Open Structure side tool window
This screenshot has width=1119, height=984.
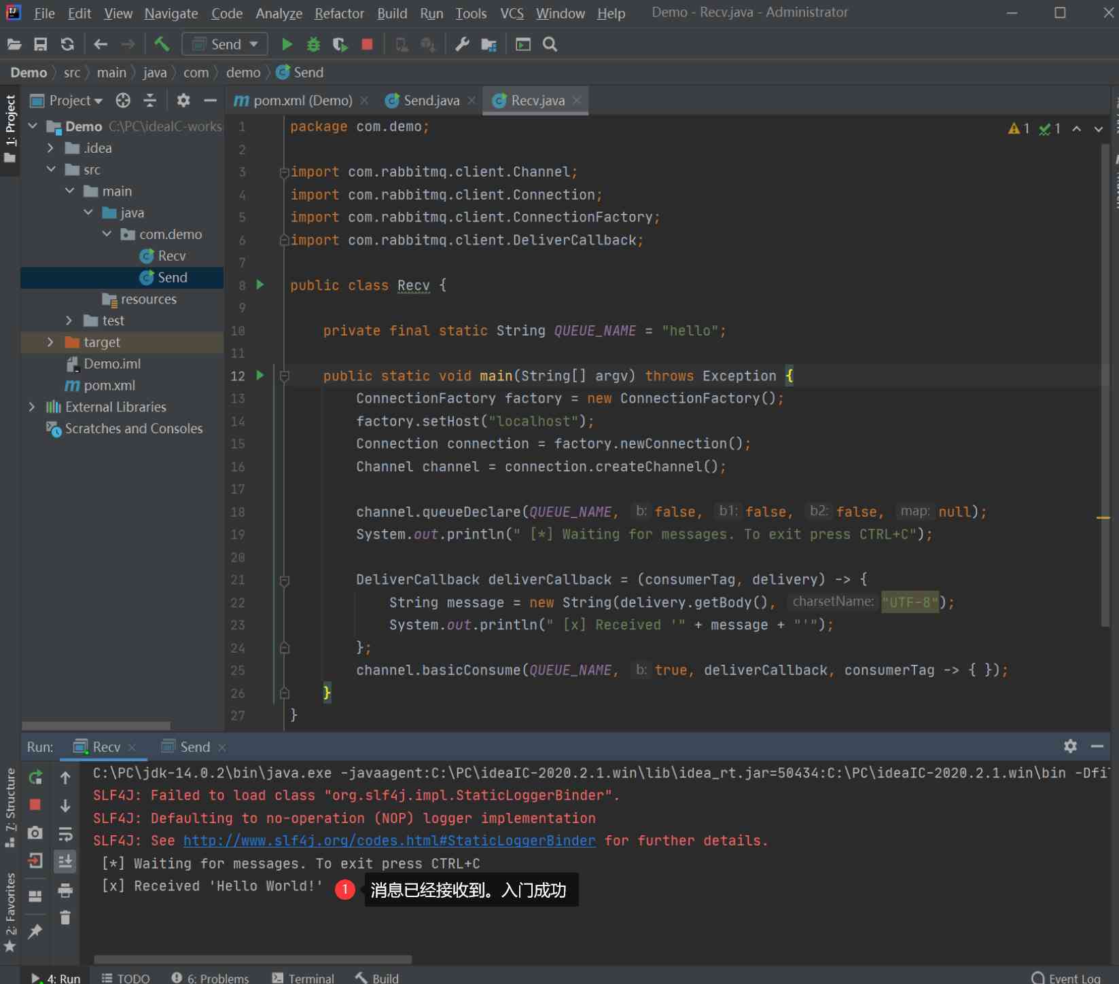[x=10, y=807]
